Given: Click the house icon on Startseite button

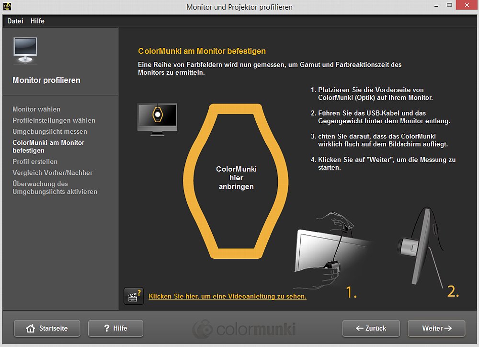Looking at the screenshot, I should [30, 328].
